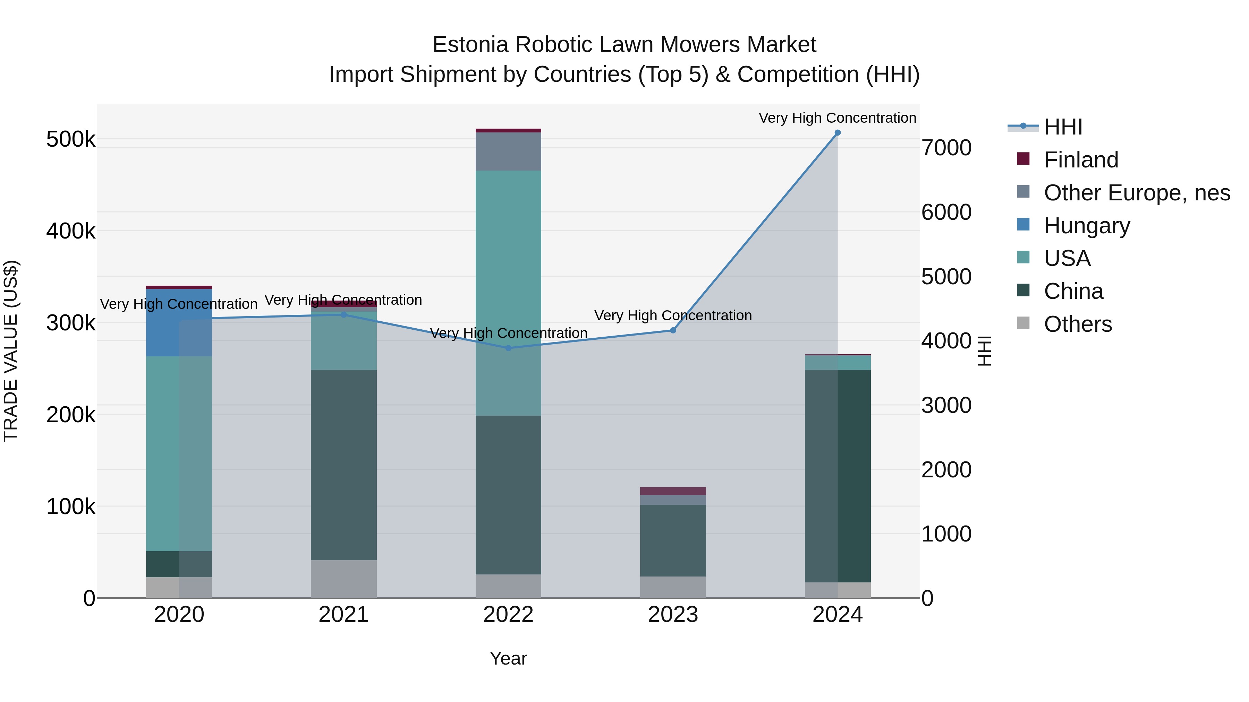
Task: Click the TRADE VALUE (US$) axis title
Action: pos(11,351)
